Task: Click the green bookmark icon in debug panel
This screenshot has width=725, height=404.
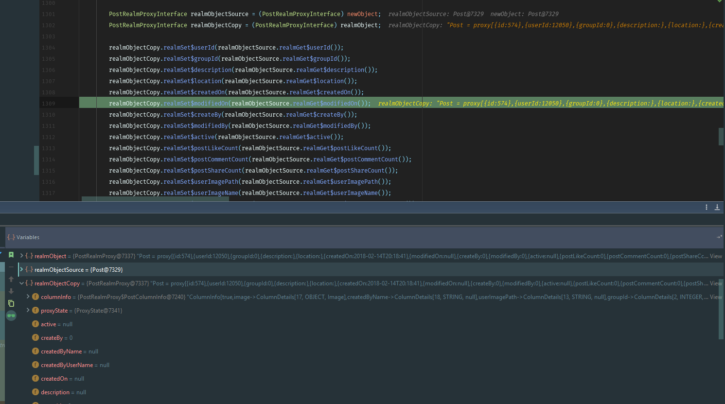Action: pyautogui.click(x=11, y=255)
